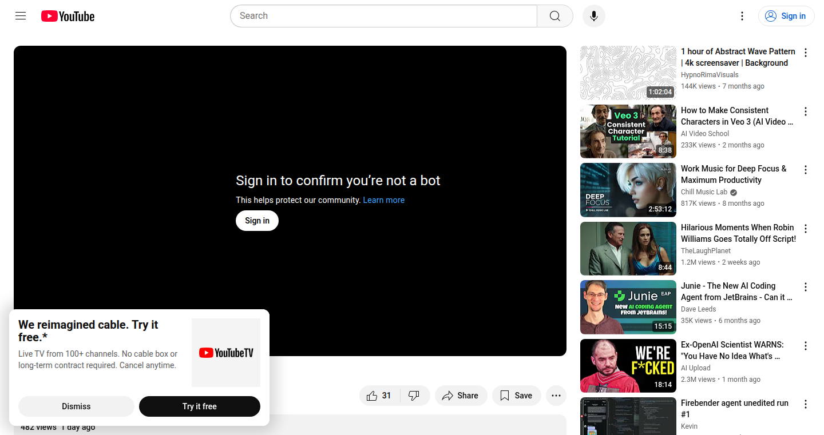Open options for Junie AI Coding video
This screenshot has height=435, width=824.
coord(806,287)
